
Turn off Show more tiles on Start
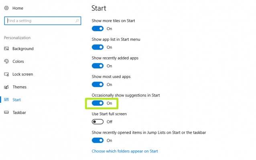pos(98,29)
